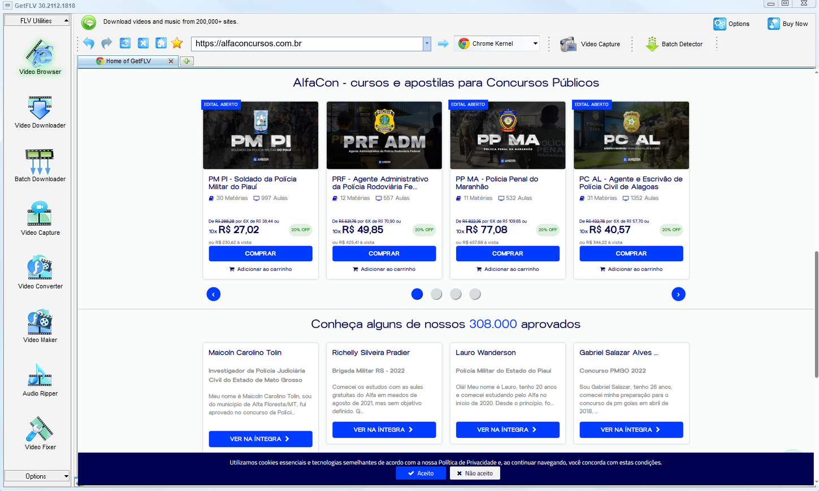Stop loading the page
819x491 pixels.
tap(143, 43)
